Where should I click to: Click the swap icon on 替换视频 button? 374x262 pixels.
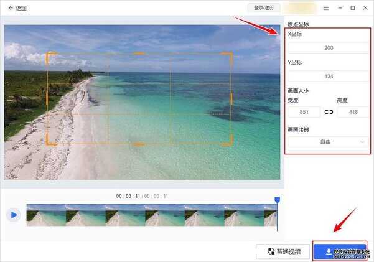pyautogui.click(x=271, y=251)
